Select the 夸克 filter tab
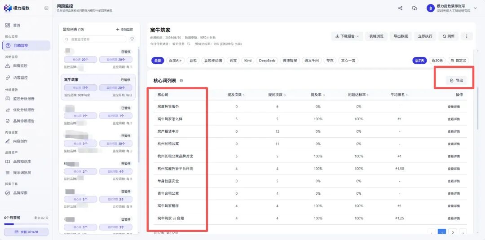 point(330,61)
